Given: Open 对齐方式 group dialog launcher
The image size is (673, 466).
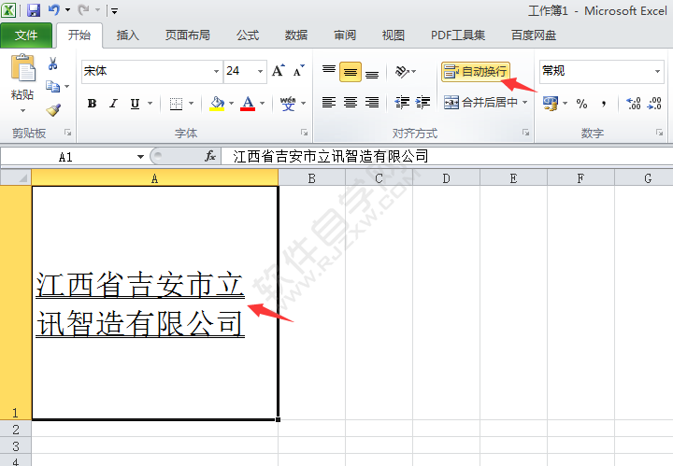Looking at the screenshot, I should click(x=525, y=133).
